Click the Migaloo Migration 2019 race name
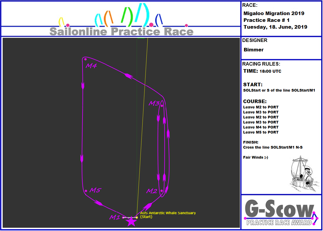This screenshot has height=231, width=323. 274,13
